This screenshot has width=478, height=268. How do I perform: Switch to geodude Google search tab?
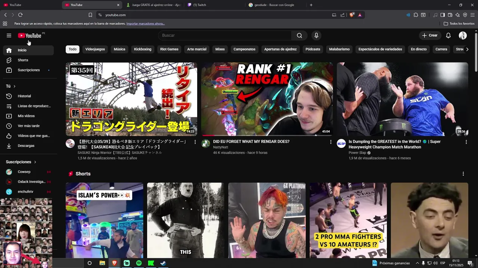[276, 5]
